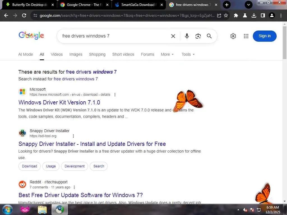287x215 pixels.
Task: Open pink box app in taskbar
Action: tap(25, 210)
